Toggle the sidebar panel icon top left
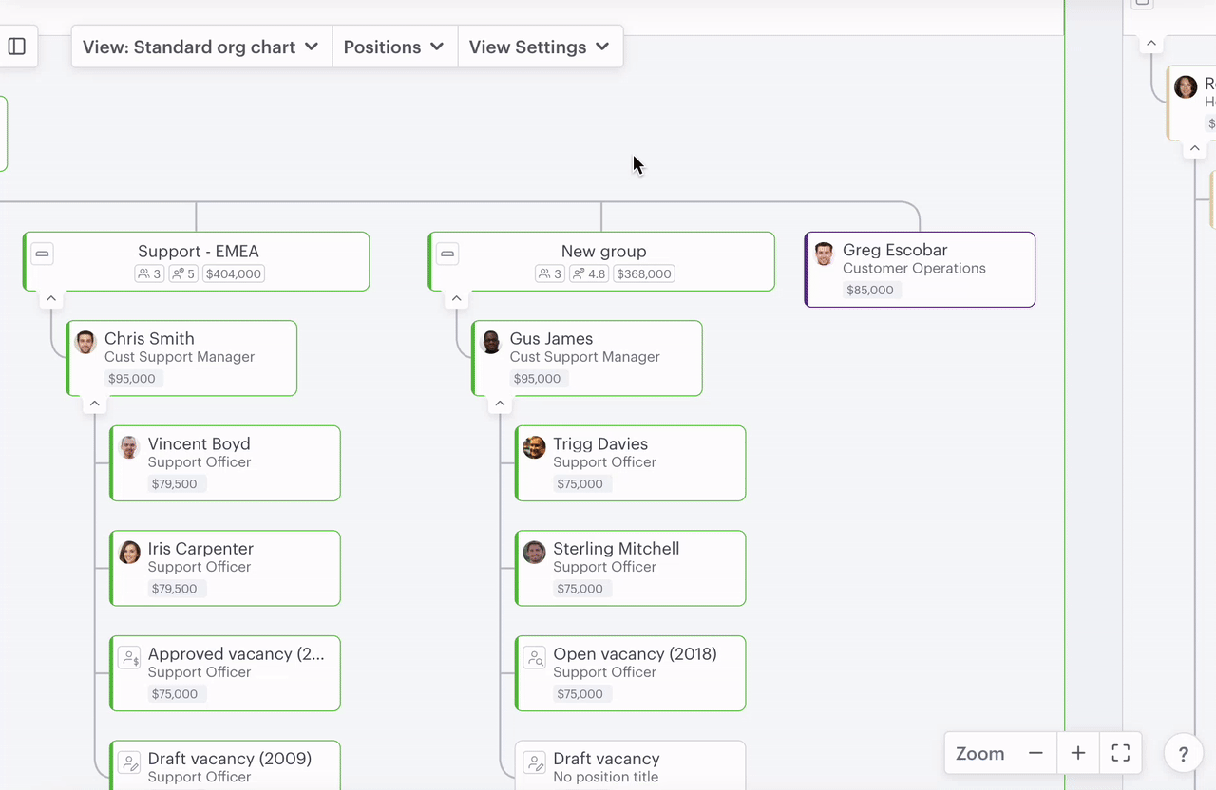The width and height of the screenshot is (1216, 790). tap(16, 46)
